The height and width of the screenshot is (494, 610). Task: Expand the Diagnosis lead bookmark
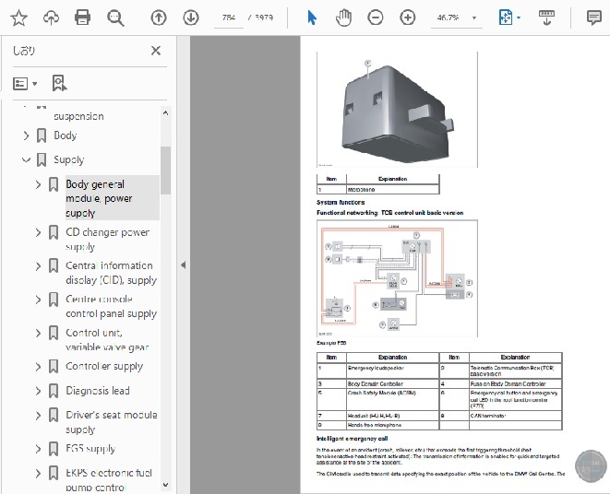38,391
